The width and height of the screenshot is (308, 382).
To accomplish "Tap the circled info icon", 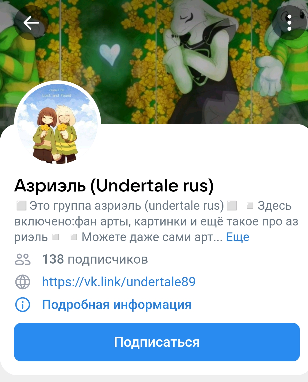I will click(22, 305).
